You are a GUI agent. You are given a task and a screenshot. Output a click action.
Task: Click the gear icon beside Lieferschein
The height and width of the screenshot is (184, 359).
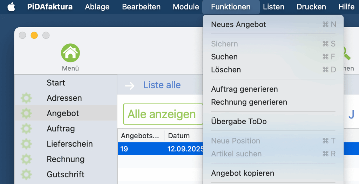click(x=26, y=144)
